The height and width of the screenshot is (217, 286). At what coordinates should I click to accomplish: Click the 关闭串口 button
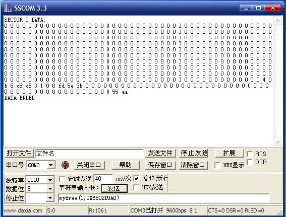(x=89, y=165)
